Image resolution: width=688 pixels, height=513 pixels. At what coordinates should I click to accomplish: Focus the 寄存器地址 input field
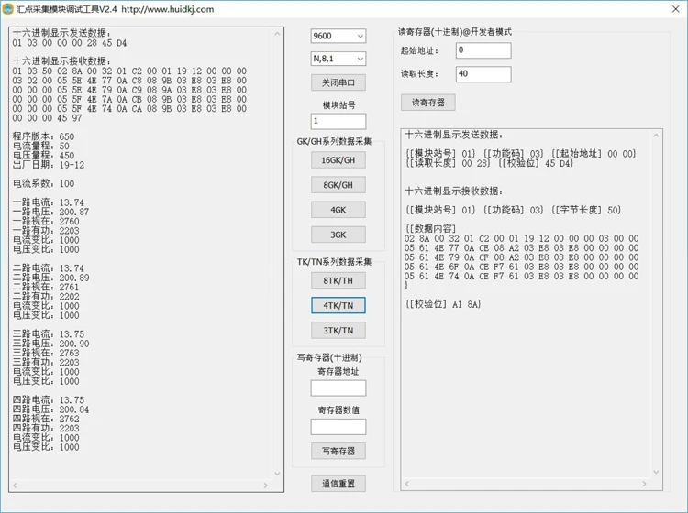(338, 388)
